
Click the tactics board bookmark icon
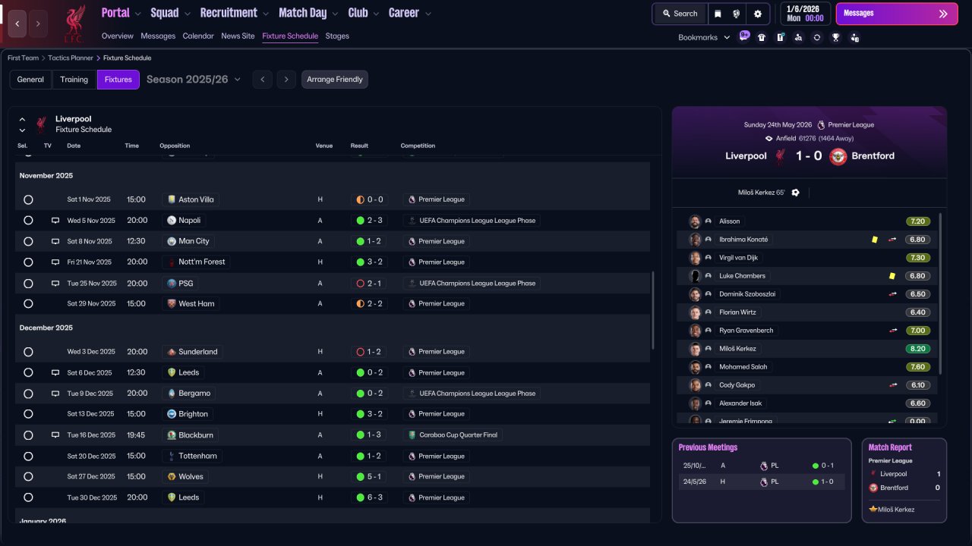pos(780,37)
